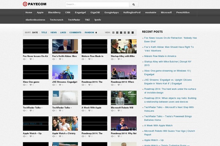Open the GigaOM category
Image resolution: width=220 pixels, height=146 pixels.
(x=95, y=12)
